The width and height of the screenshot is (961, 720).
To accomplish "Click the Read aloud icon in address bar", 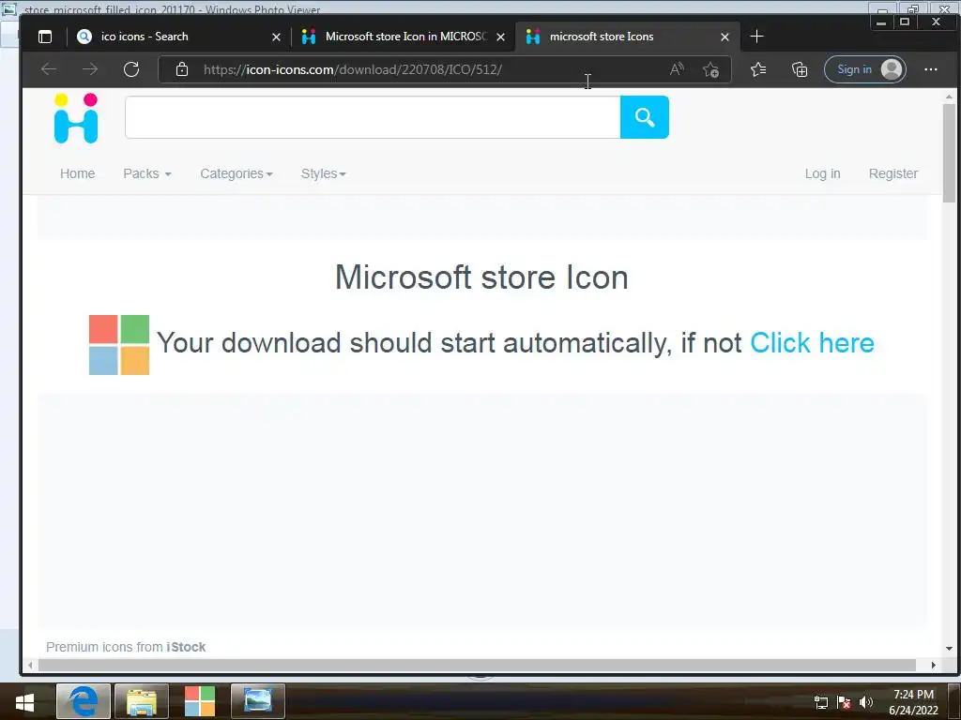I will tap(677, 69).
